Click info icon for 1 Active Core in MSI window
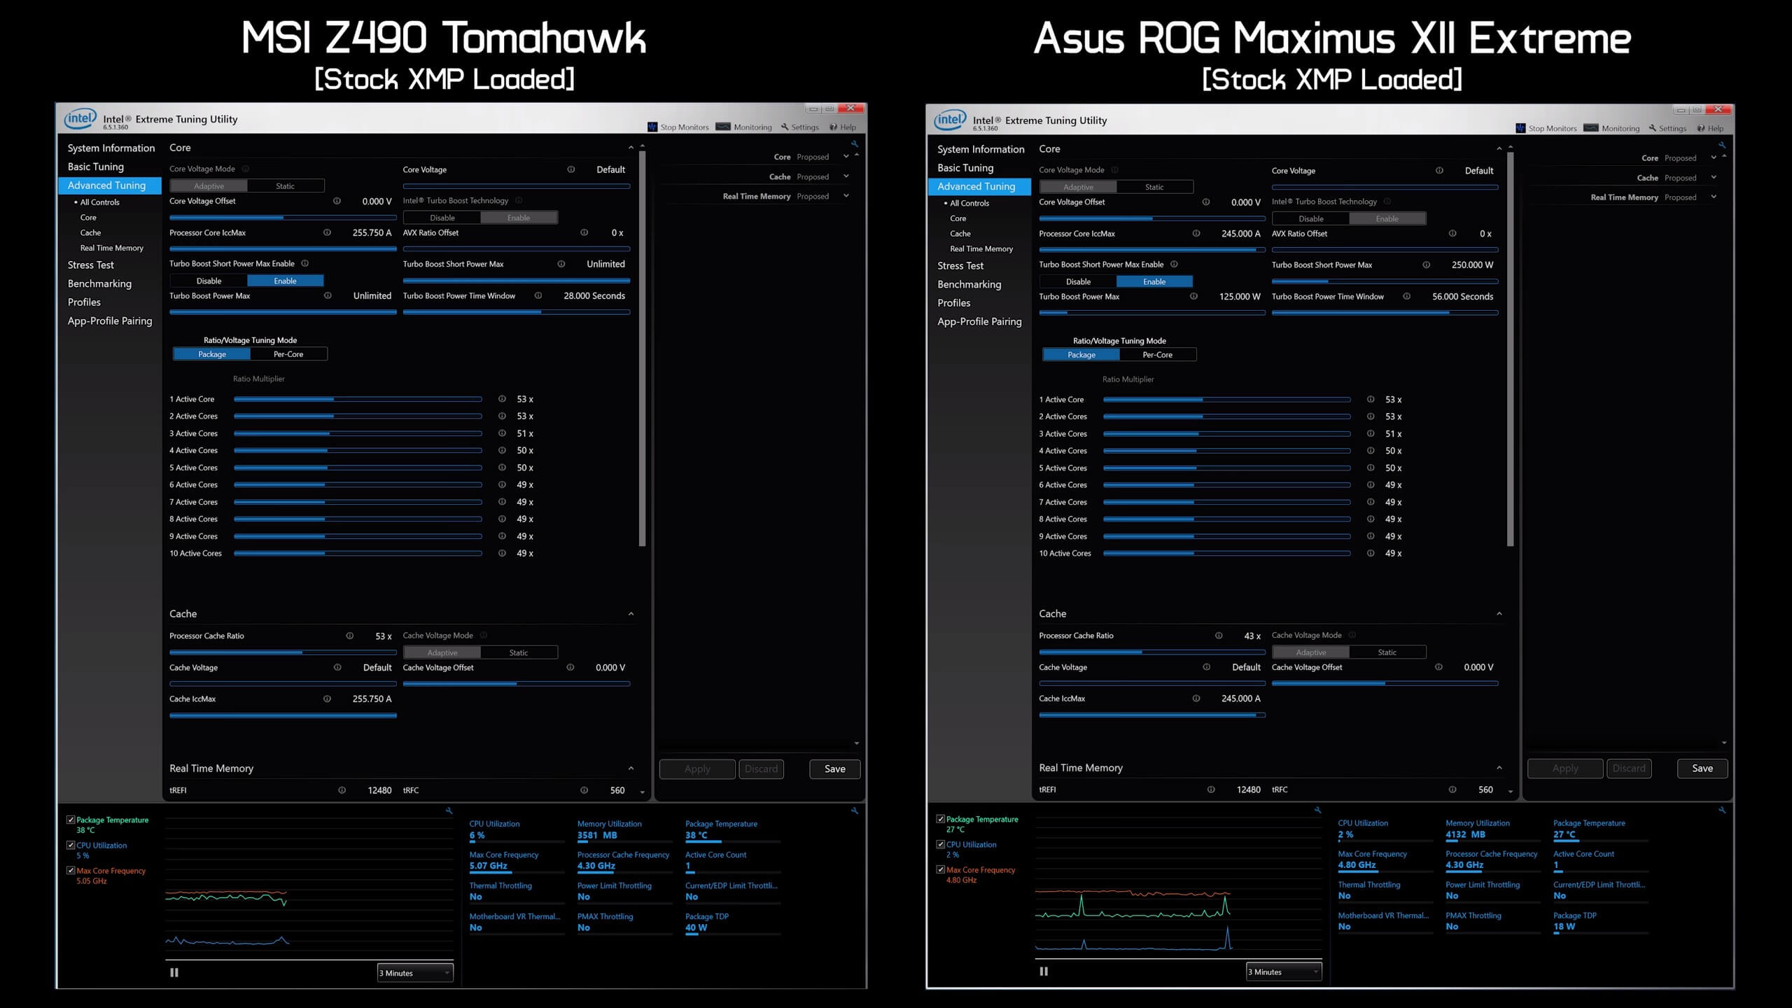Image resolution: width=1792 pixels, height=1008 pixels. pos(502,399)
